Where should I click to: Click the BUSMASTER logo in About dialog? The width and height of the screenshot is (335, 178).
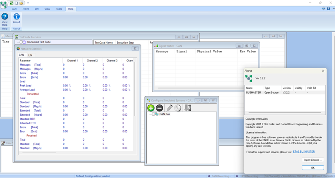tap(249, 78)
